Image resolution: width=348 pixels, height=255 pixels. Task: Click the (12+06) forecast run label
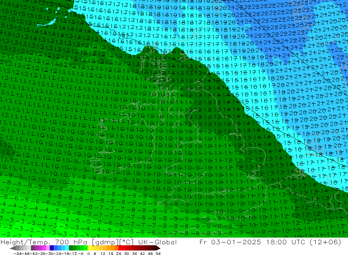325,242
